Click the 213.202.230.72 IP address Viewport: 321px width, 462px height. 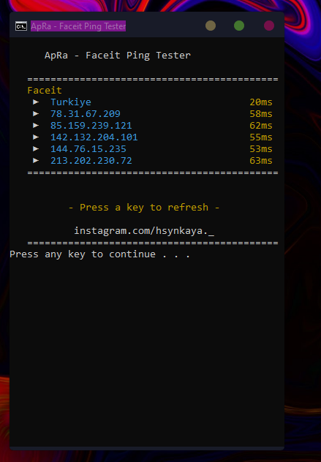tap(91, 161)
